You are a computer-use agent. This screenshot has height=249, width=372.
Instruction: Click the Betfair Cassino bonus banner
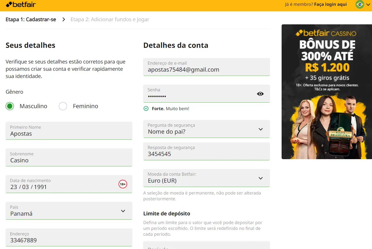coord(327,92)
